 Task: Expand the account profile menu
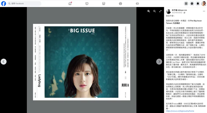coord(204,4)
